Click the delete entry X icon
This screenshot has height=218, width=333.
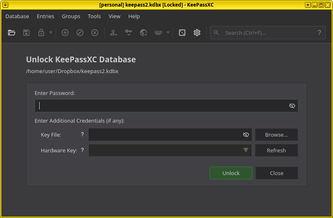(95, 33)
